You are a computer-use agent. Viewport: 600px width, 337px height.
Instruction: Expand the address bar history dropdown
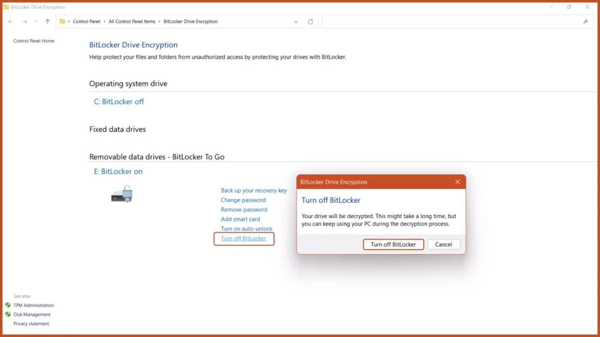click(296, 22)
